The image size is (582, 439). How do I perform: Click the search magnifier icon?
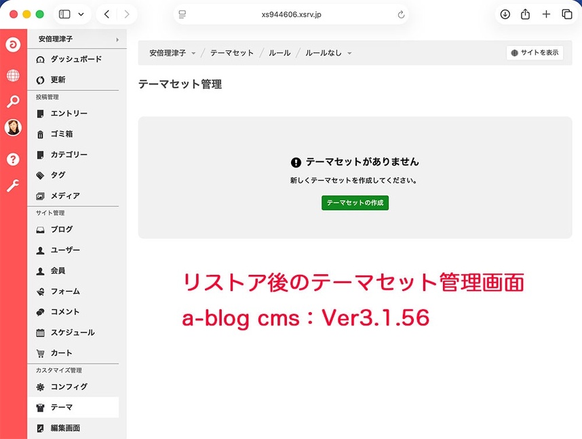13,102
